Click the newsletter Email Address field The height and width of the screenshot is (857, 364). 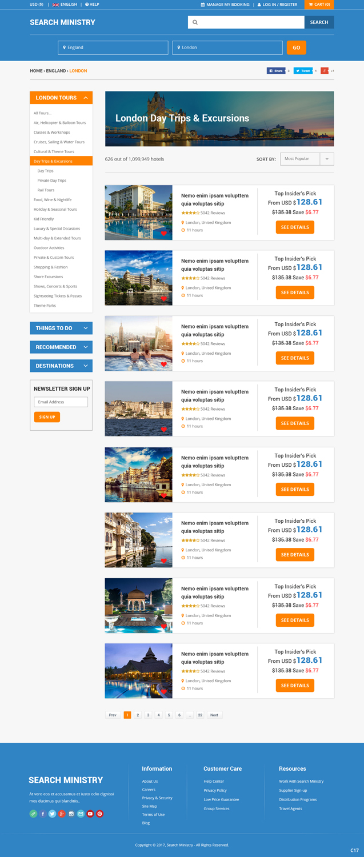coord(61,402)
